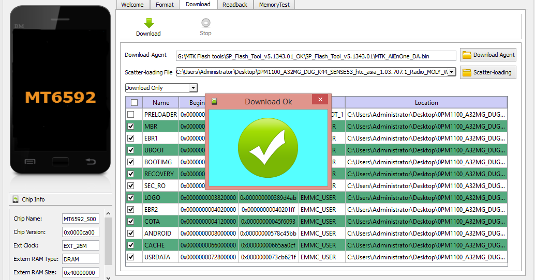Click EBR2 end address 0x00000000040201ff
This screenshot has width=535, height=280.
269,210
